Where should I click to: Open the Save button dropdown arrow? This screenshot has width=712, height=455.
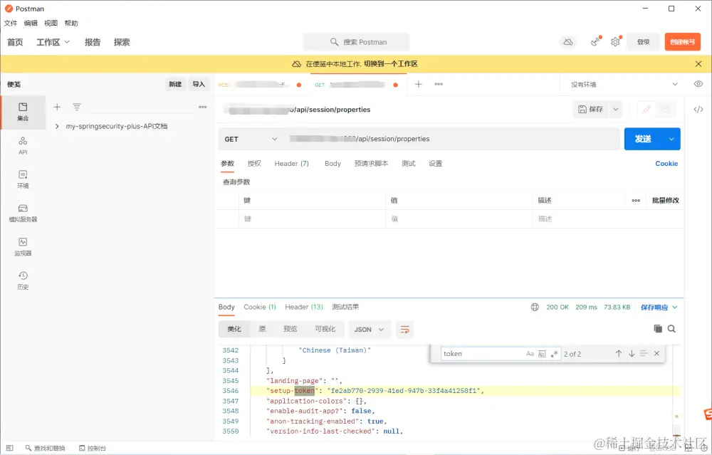pos(616,109)
